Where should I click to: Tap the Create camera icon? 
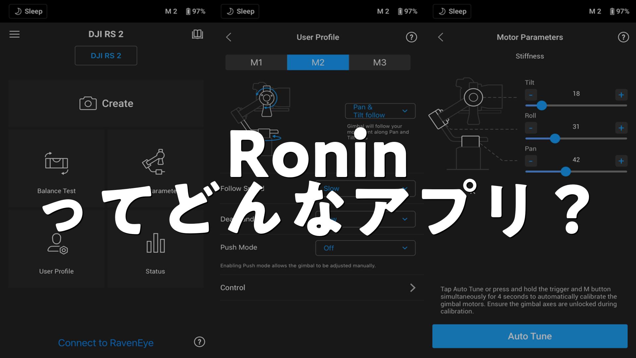coord(88,103)
